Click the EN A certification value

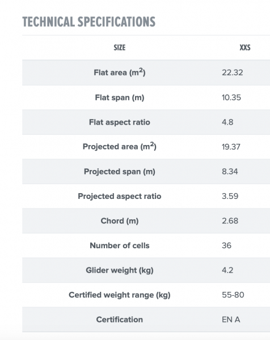pos(231,320)
